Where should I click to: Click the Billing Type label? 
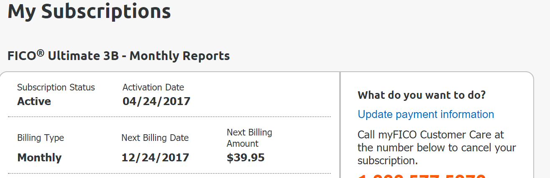(x=41, y=138)
